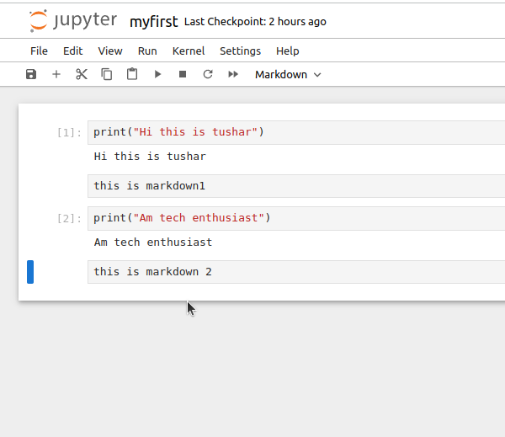Open the File menu
The width and height of the screenshot is (505, 437).
pos(39,51)
